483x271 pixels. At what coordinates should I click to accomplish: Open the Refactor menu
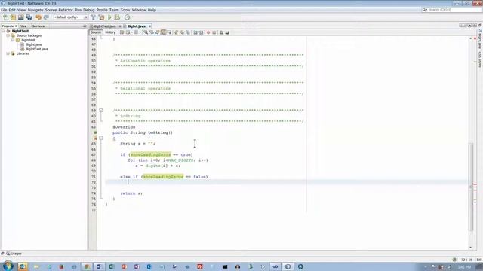[66, 10]
